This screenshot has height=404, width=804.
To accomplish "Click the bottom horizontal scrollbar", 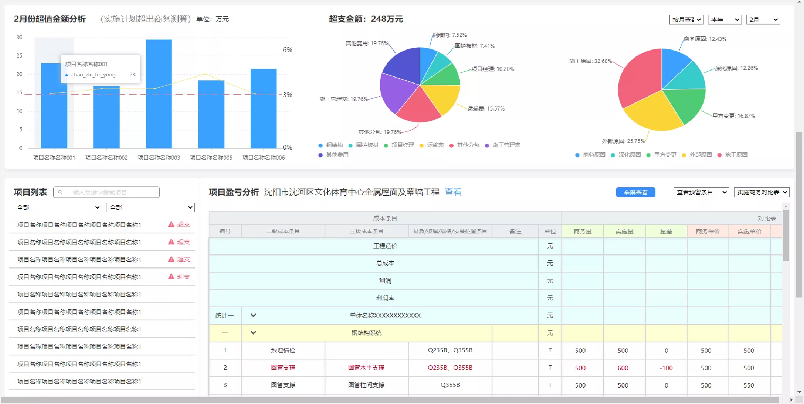I will (x=390, y=400).
